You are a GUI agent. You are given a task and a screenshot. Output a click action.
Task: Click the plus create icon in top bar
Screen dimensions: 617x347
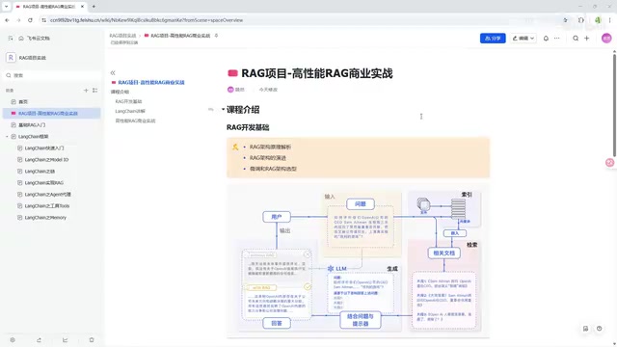click(587, 39)
